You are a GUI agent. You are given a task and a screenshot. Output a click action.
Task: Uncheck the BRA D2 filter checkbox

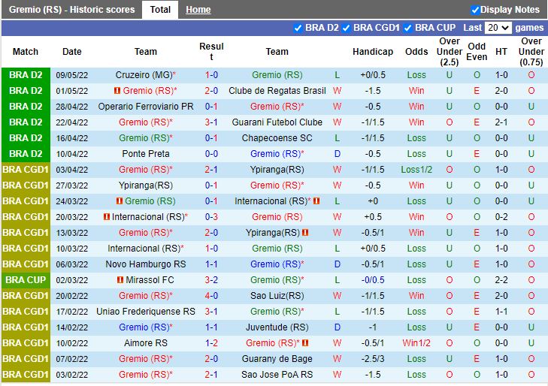click(298, 29)
